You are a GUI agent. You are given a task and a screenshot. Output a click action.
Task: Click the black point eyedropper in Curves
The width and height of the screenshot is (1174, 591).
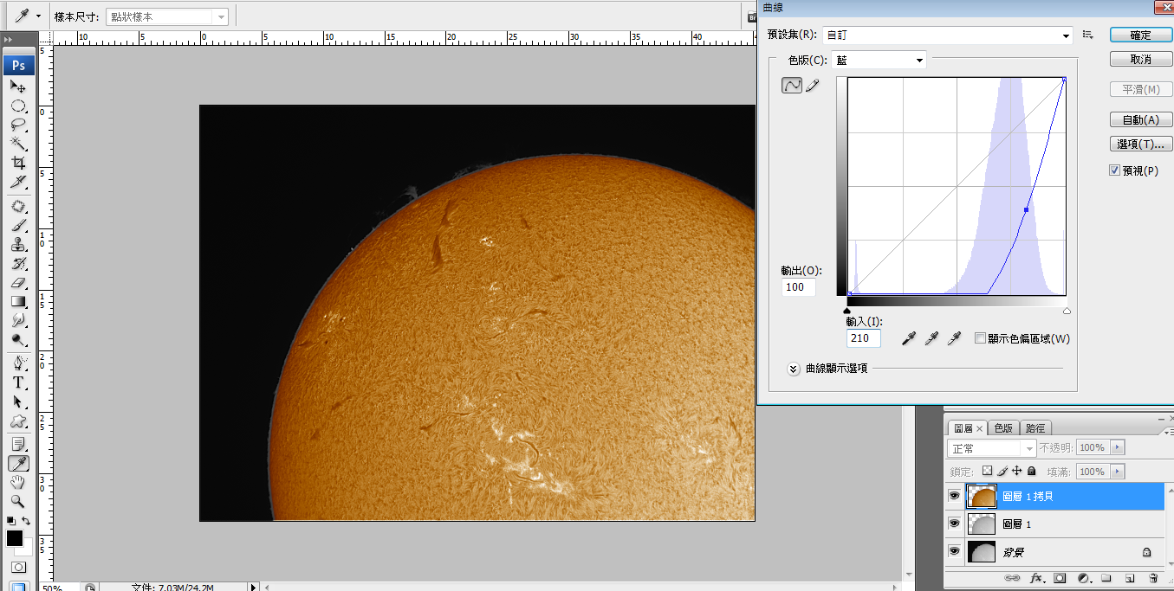click(908, 338)
